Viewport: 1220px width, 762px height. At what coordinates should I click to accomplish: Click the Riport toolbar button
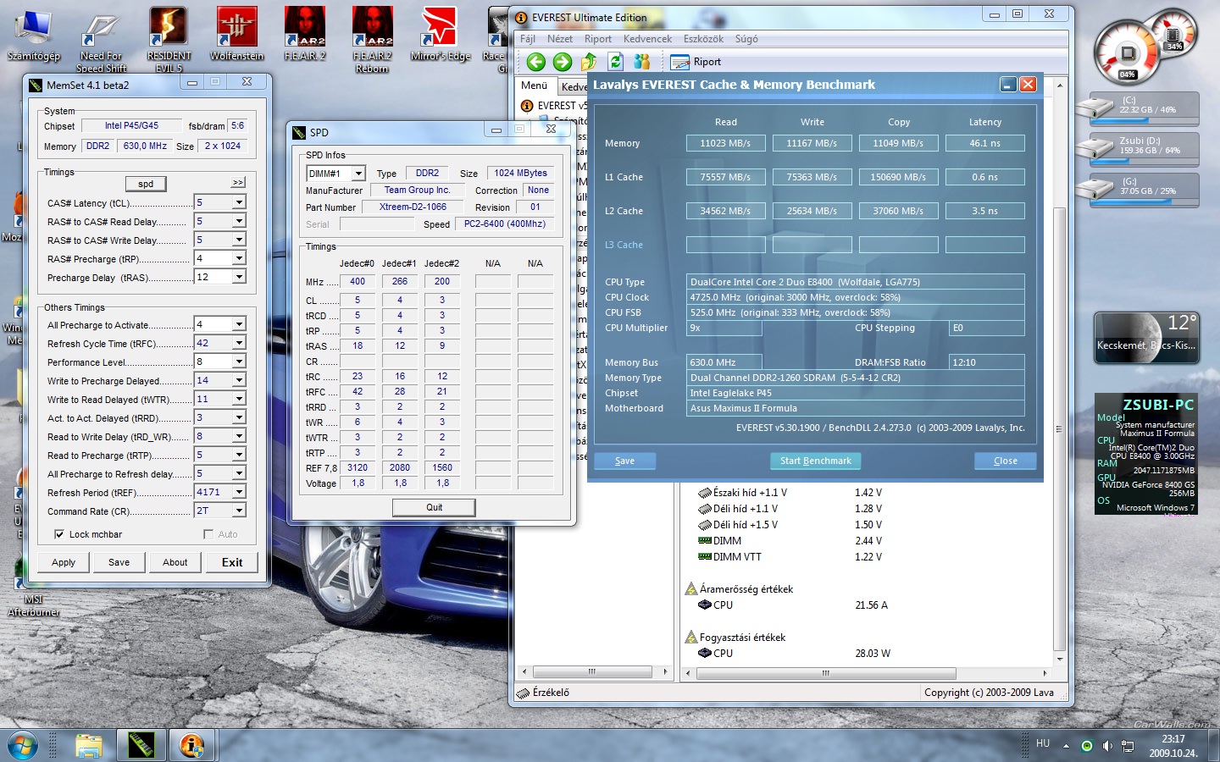click(x=696, y=62)
